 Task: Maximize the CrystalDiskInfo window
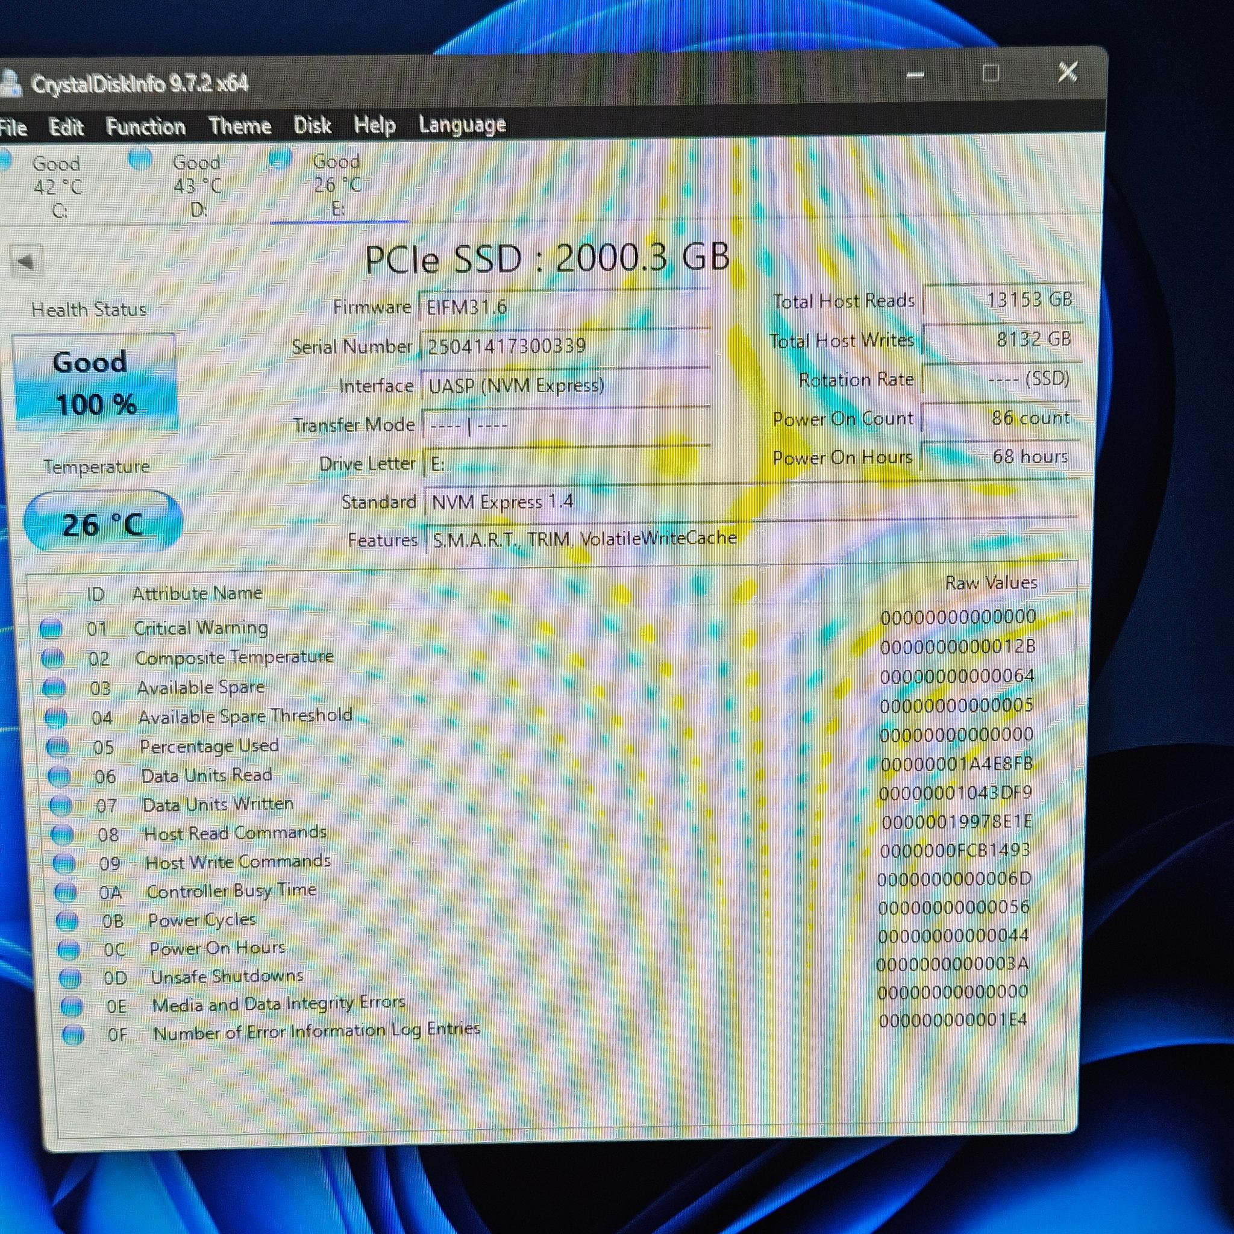coord(991,74)
